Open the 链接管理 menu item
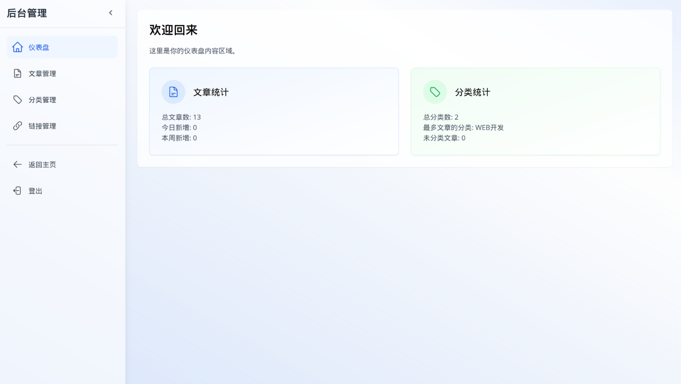Image resolution: width=681 pixels, height=384 pixels. [x=62, y=126]
